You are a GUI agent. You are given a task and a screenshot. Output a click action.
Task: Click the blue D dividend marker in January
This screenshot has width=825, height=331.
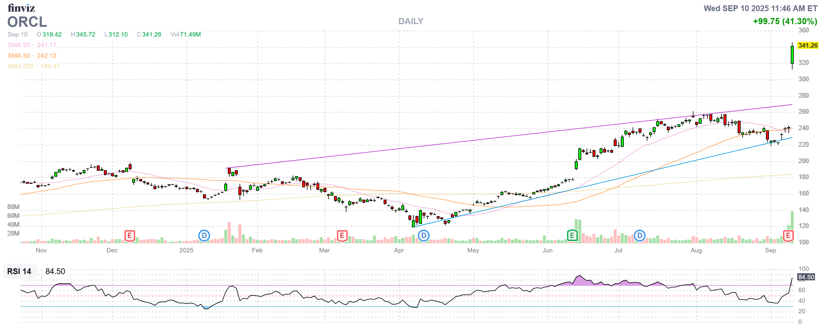click(204, 236)
